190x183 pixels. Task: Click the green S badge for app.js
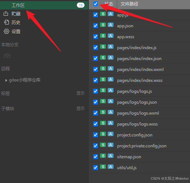point(103,14)
